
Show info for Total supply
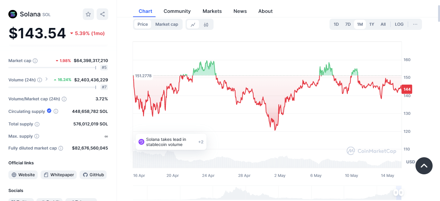coord(37,124)
